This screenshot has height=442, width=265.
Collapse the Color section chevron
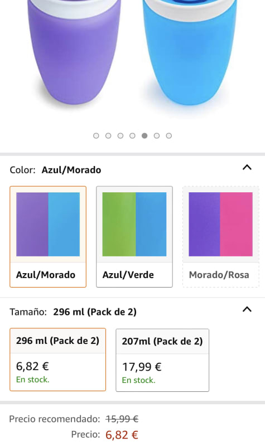click(x=247, y=167)
